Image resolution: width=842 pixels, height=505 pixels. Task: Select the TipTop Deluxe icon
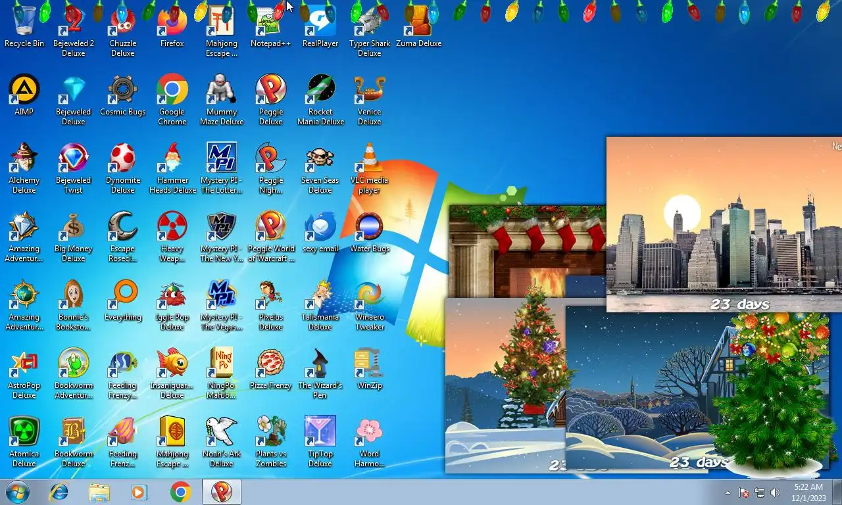point(320,441)
